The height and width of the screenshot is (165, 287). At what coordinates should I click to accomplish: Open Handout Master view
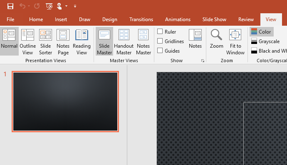tap(124, 41)
